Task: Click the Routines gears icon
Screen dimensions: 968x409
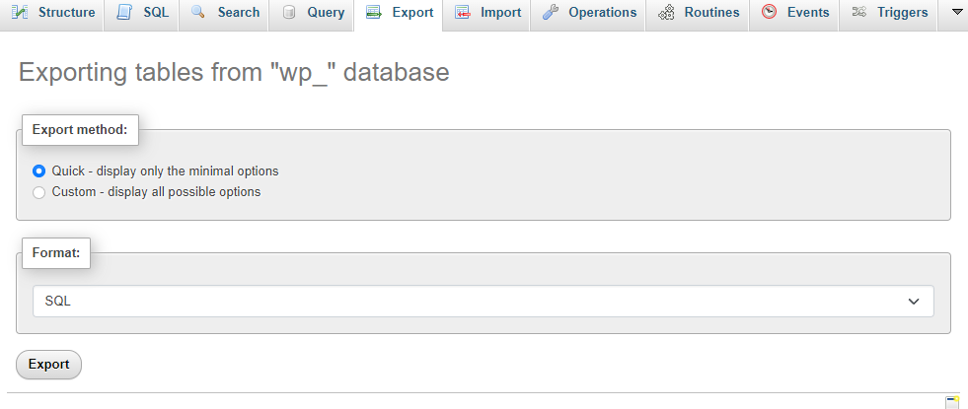Action: pyautogui.click(x=666, y=13)
